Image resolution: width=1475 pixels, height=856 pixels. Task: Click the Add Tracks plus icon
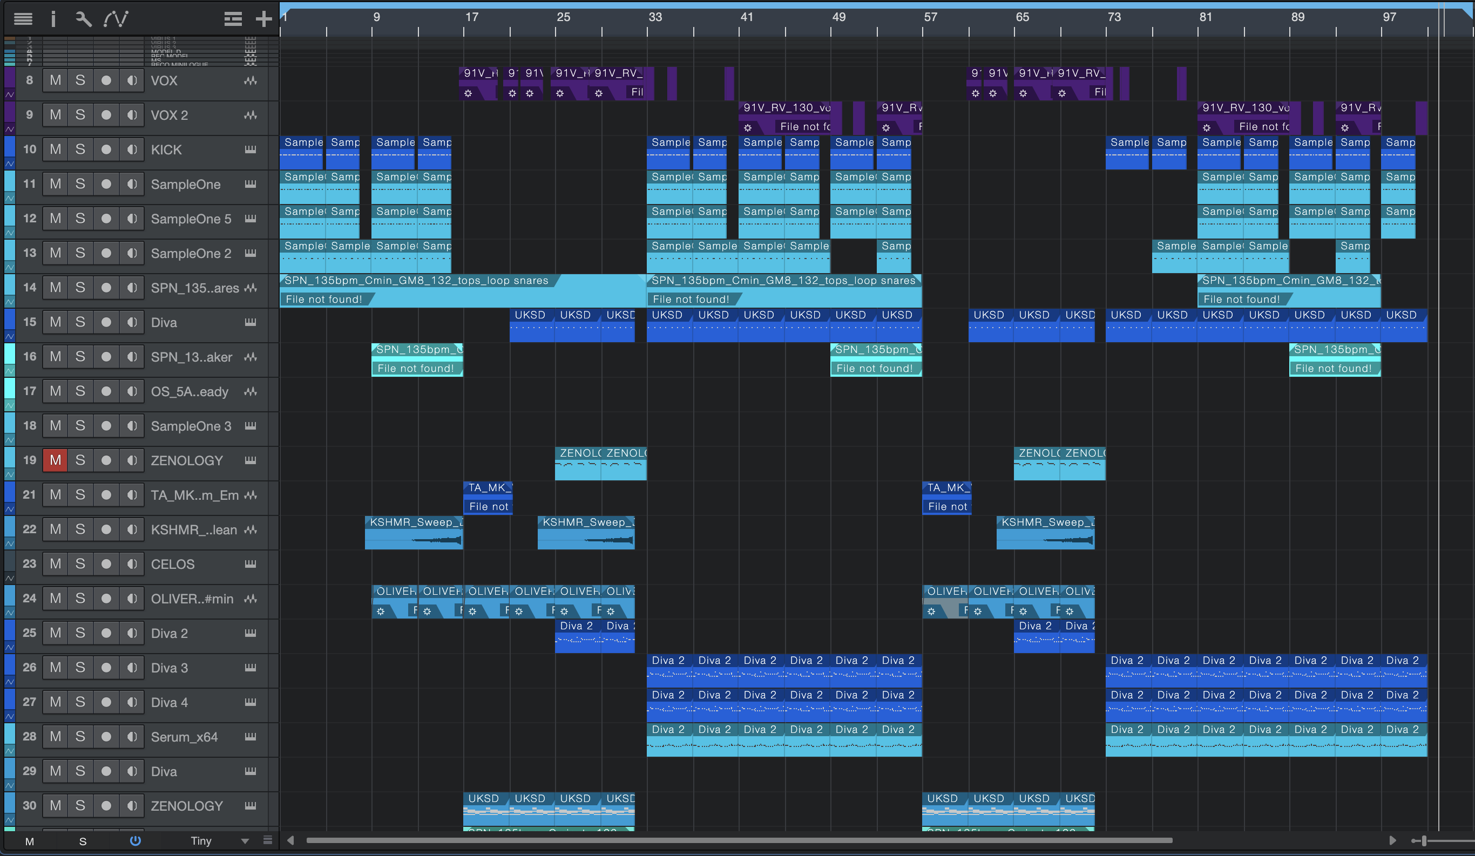point(263,19)
